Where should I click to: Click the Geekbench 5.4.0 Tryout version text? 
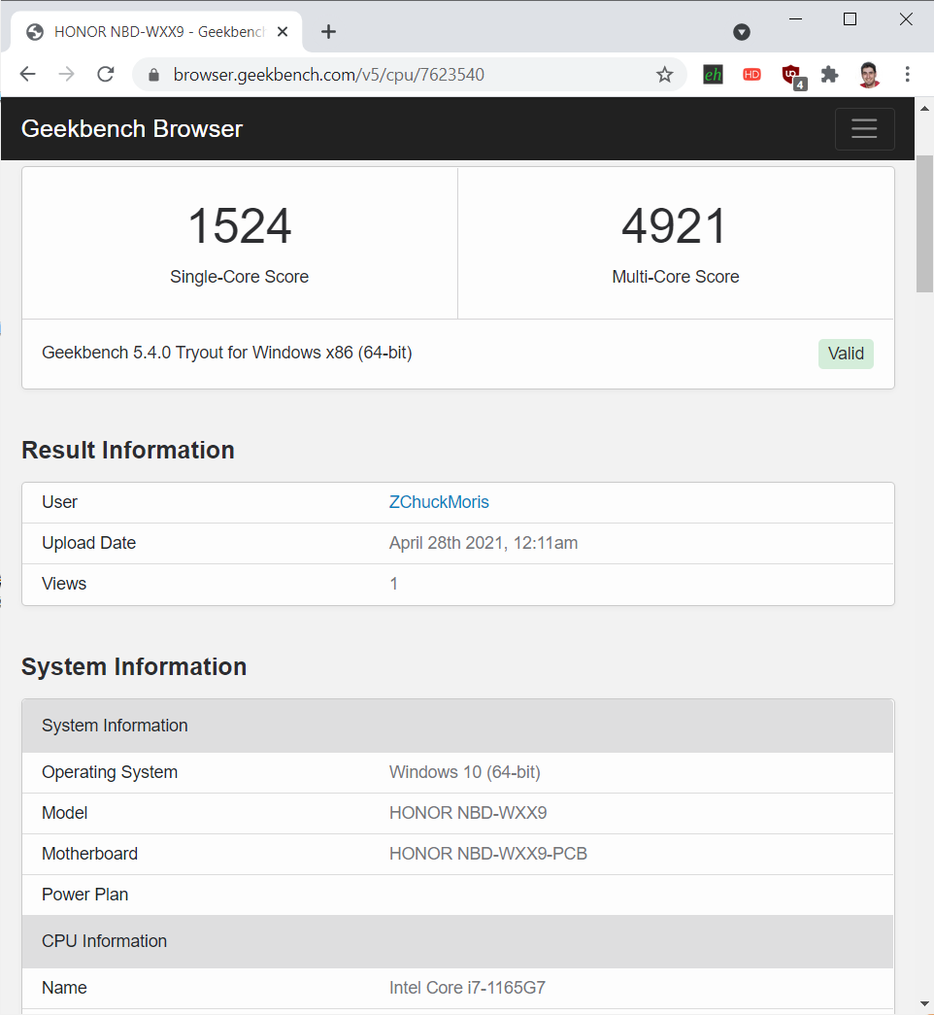227,353
